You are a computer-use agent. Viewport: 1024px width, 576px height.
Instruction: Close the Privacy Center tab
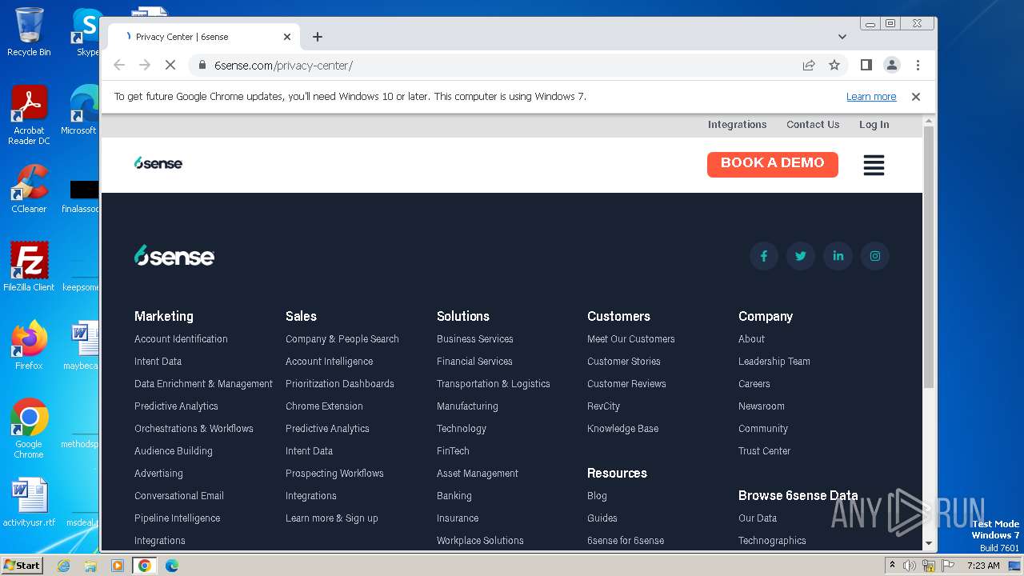pos(287,37)
